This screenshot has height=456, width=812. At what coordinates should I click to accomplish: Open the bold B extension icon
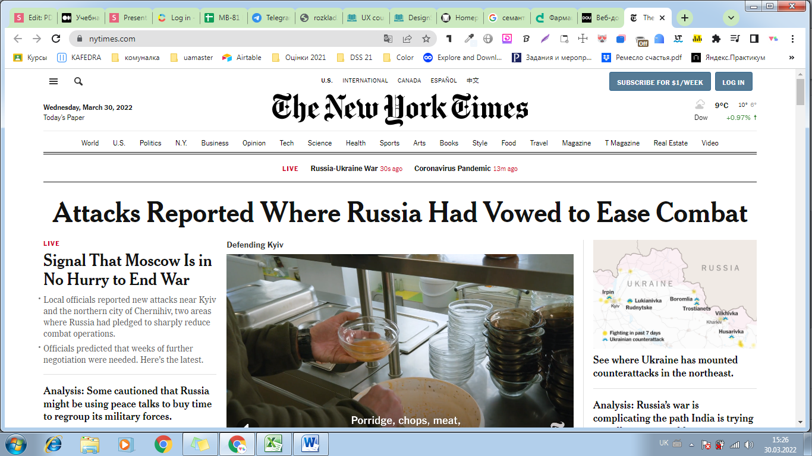526,39
